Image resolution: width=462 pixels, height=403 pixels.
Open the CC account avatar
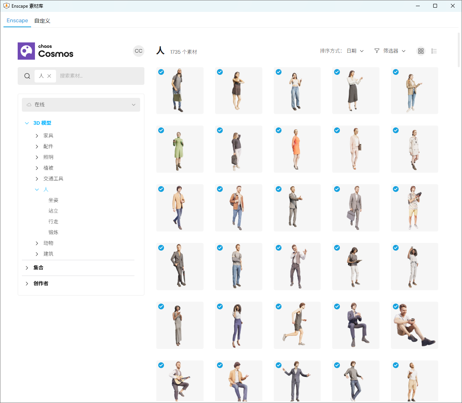coord(138,51)
